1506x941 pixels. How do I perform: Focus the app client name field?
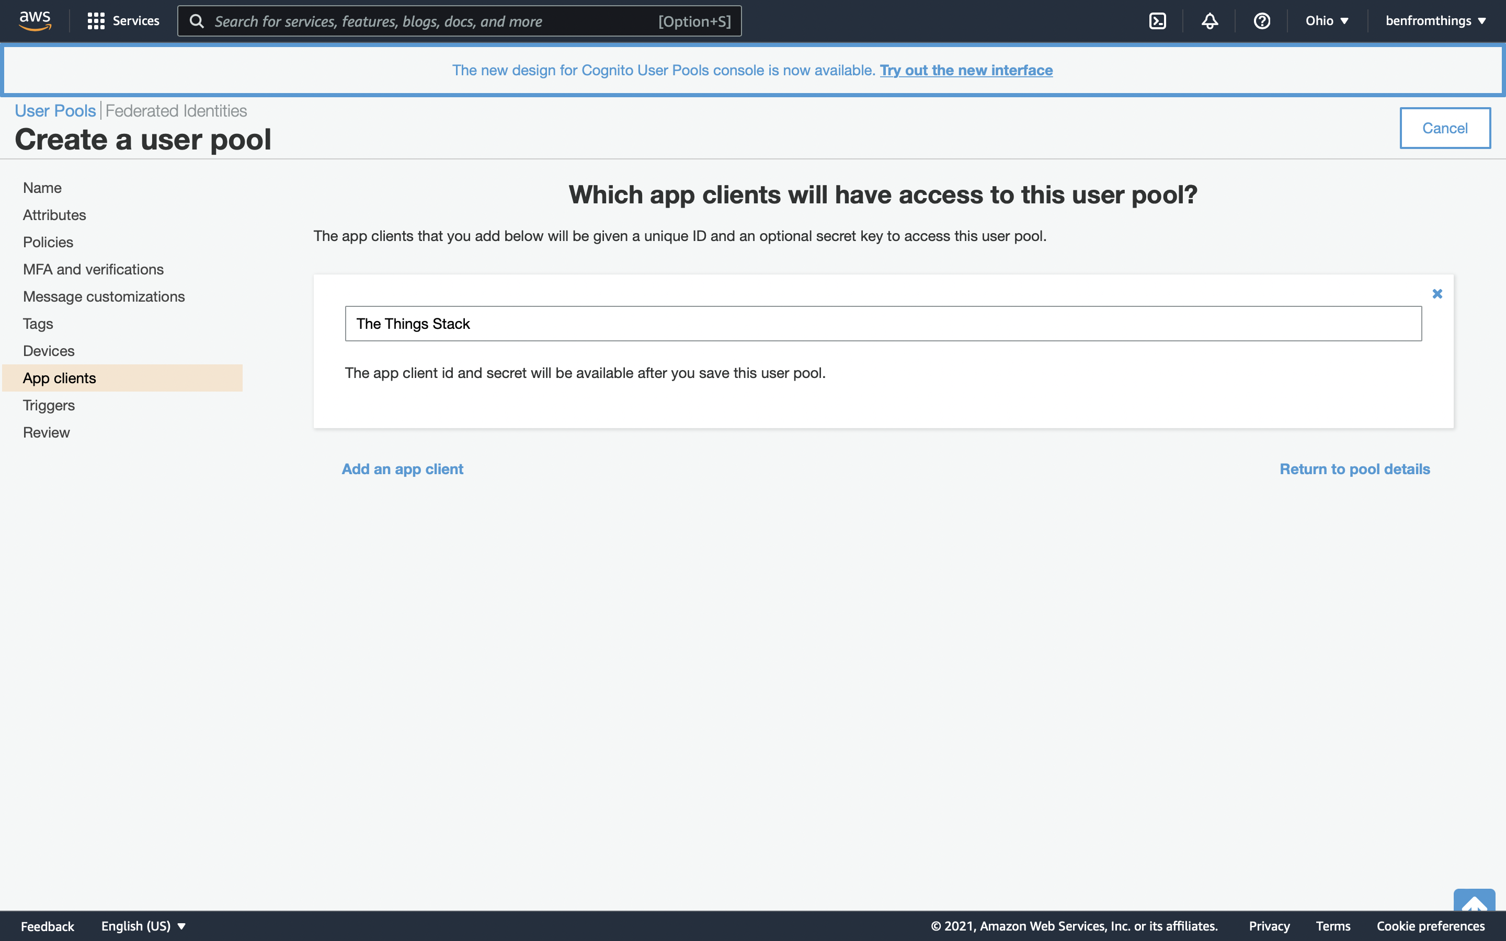pos(883,324)
